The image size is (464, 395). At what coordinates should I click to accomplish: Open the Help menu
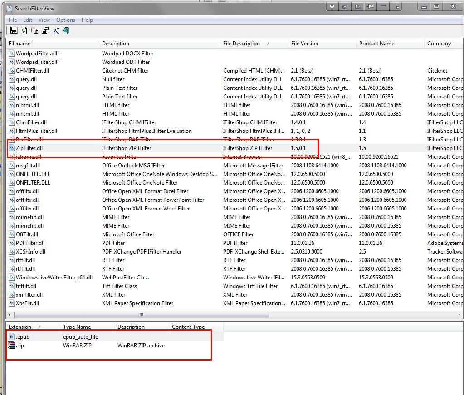click(87, 20)
